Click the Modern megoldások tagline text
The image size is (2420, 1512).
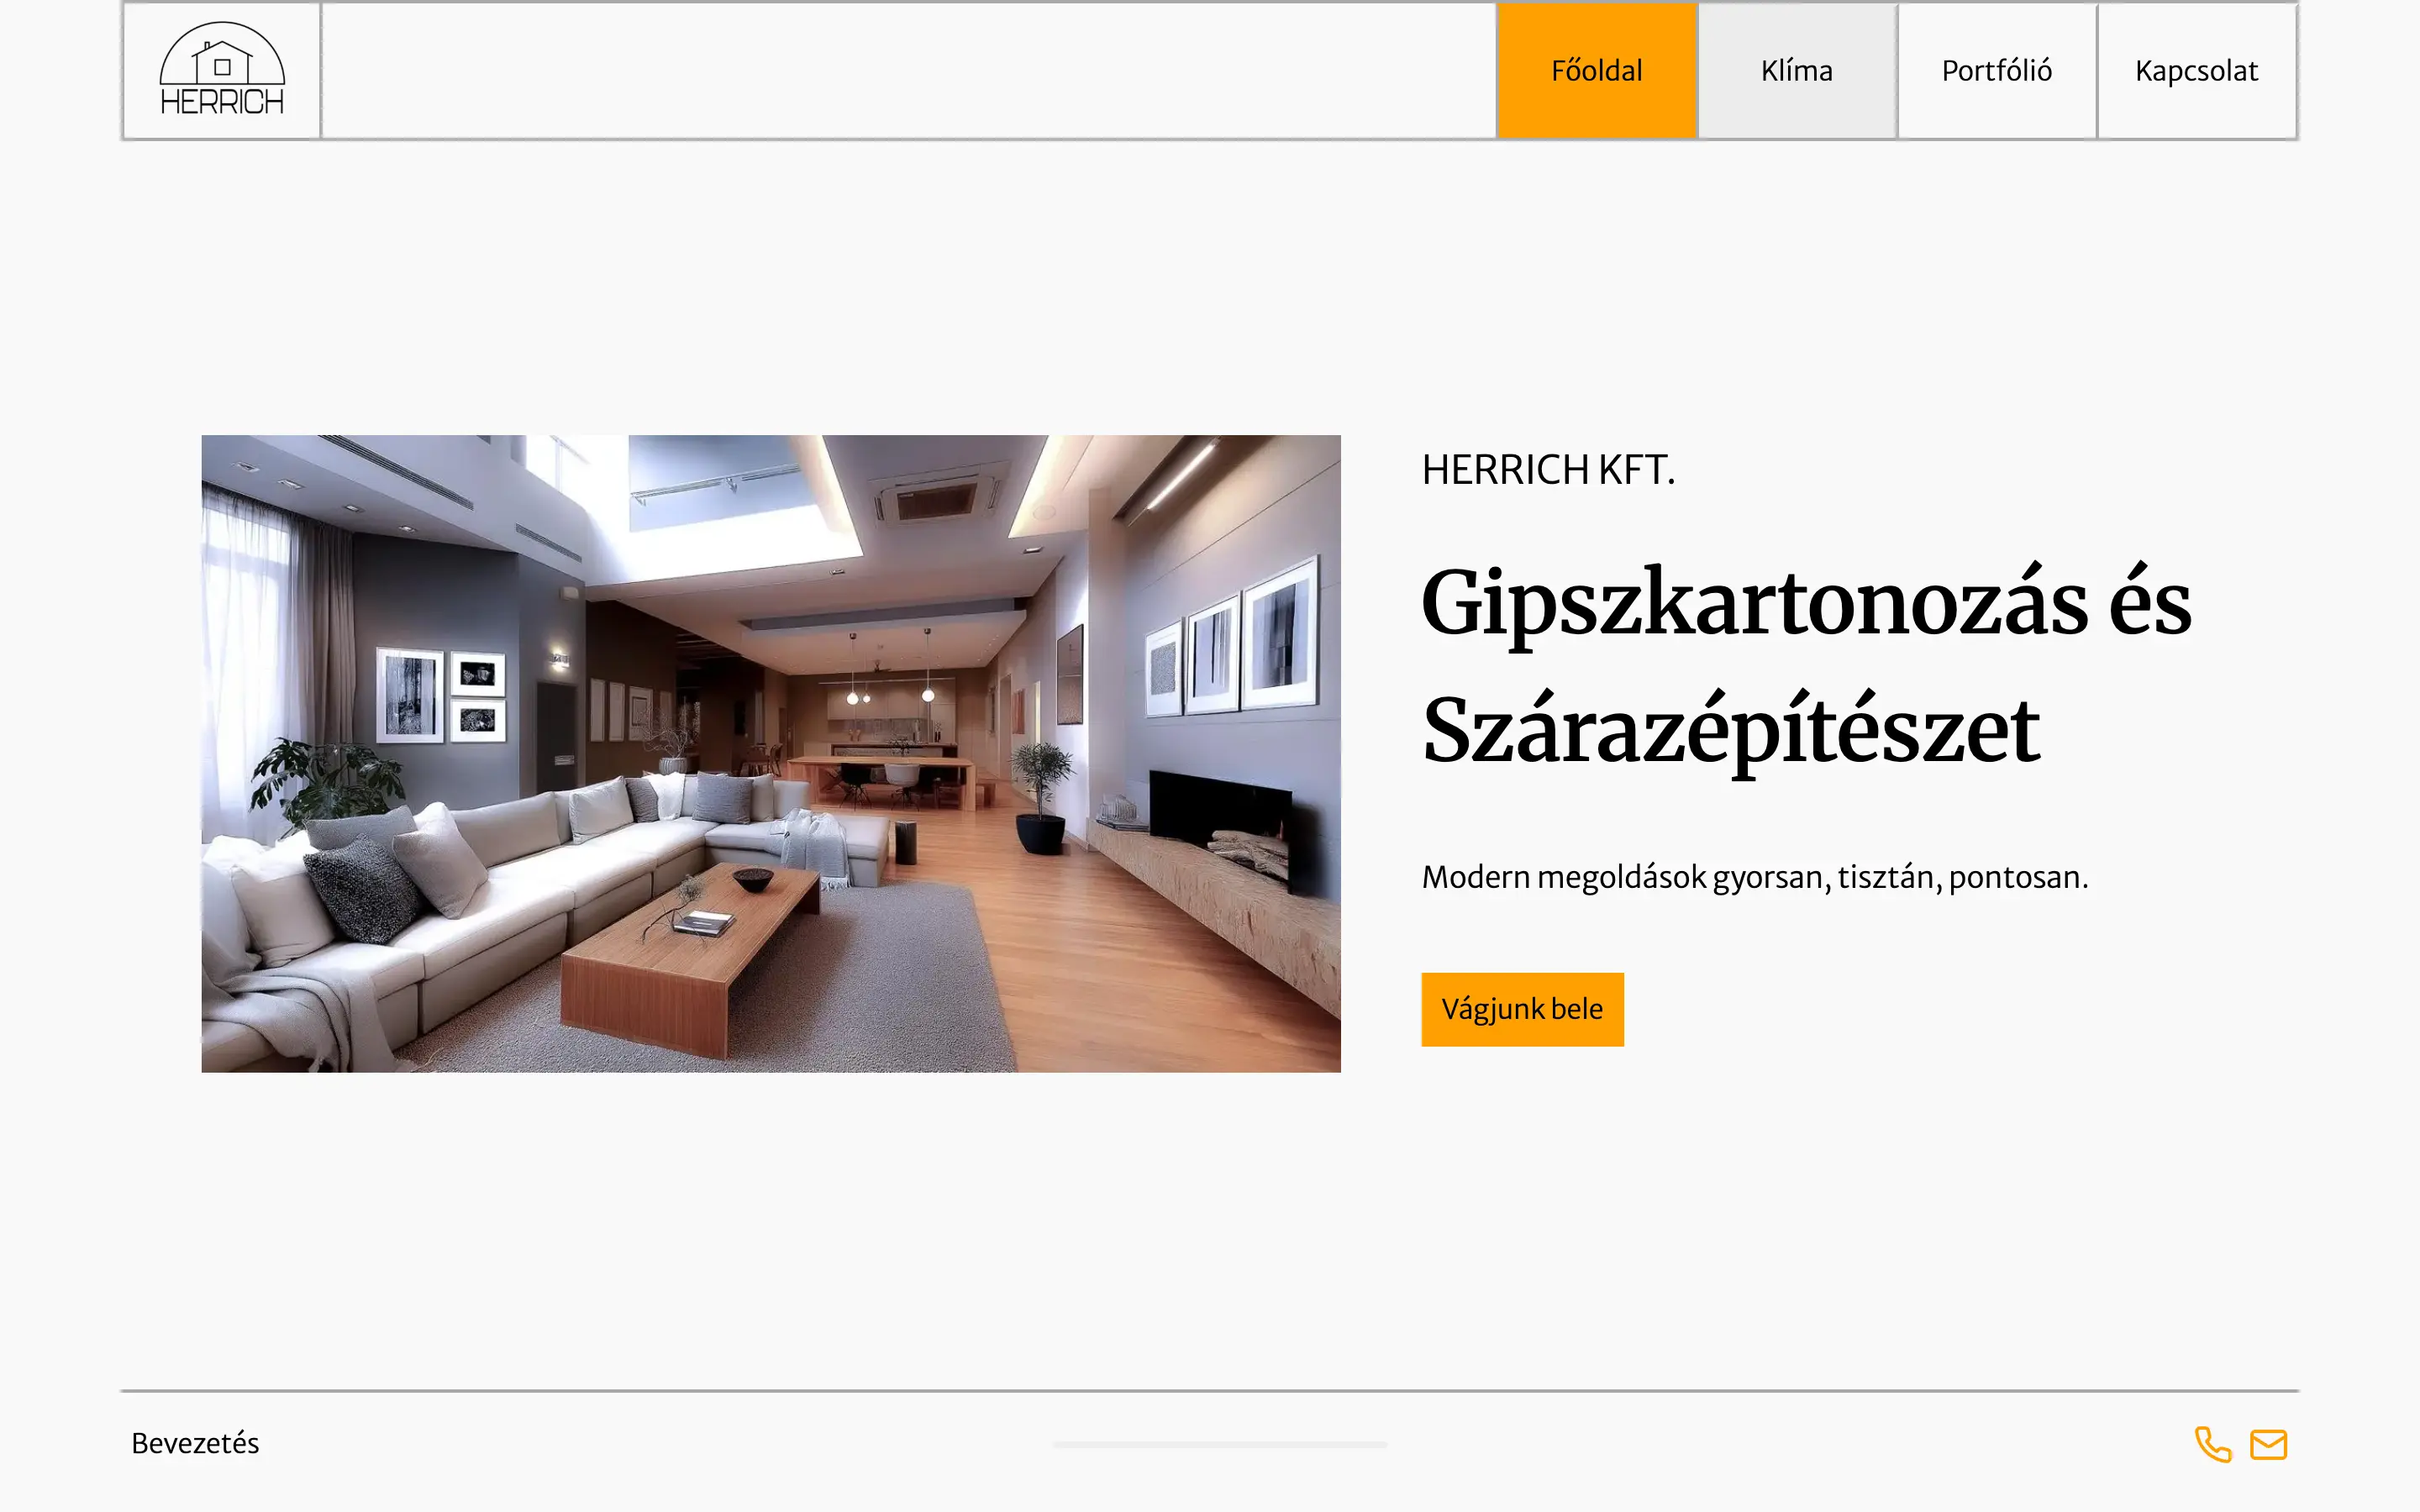(x=1755, y=877)
